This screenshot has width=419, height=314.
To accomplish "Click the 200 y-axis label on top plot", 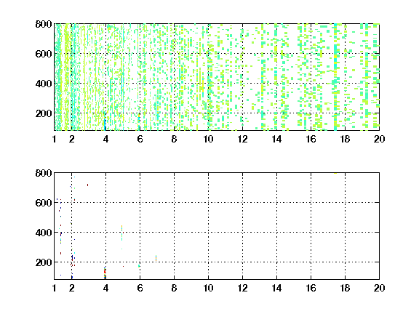I will [44, 113].
